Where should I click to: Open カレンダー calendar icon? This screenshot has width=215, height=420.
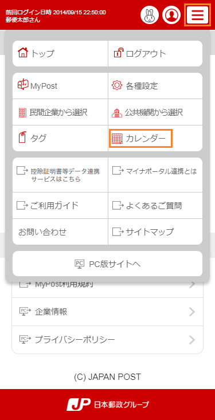117,139
